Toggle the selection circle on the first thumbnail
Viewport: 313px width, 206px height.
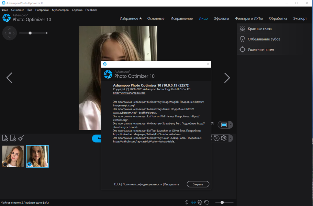pos(5,164)
